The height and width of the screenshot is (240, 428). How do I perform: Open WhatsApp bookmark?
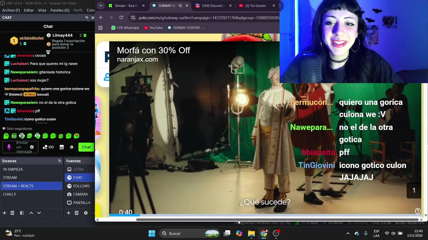coord(125,28)
